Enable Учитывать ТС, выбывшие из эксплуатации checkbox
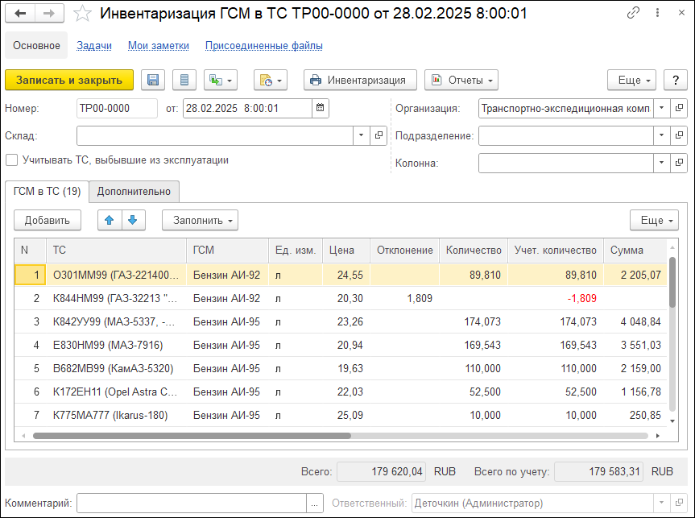Image resolution: width=695 pixels, height=518 pixels. pos(11,160)
